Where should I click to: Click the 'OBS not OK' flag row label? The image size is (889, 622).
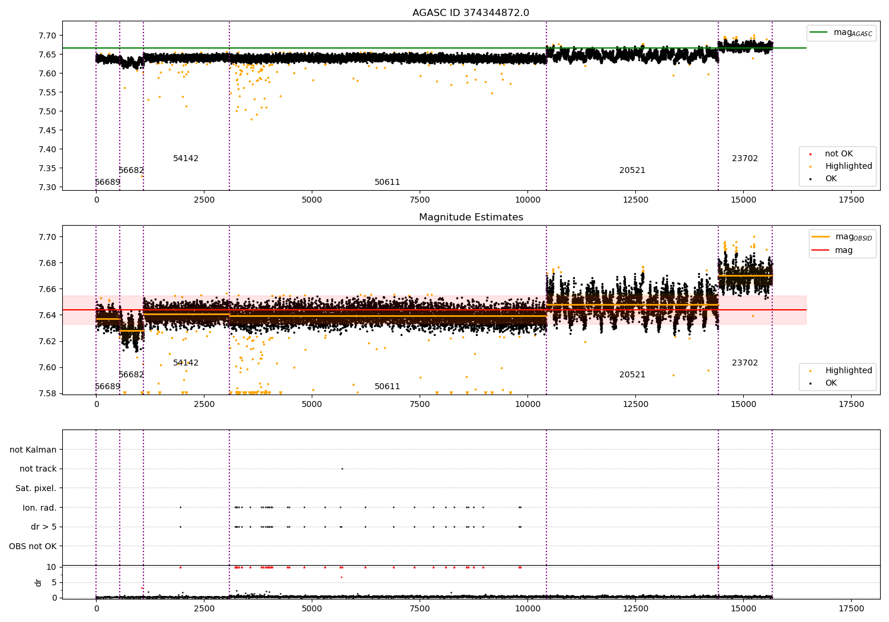(x=33, y=546)
